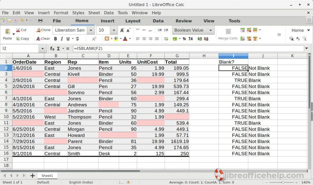Toggle Italic formatting
Image resolution: width=313 pixels, height=185 pixels.
point(62,39)
